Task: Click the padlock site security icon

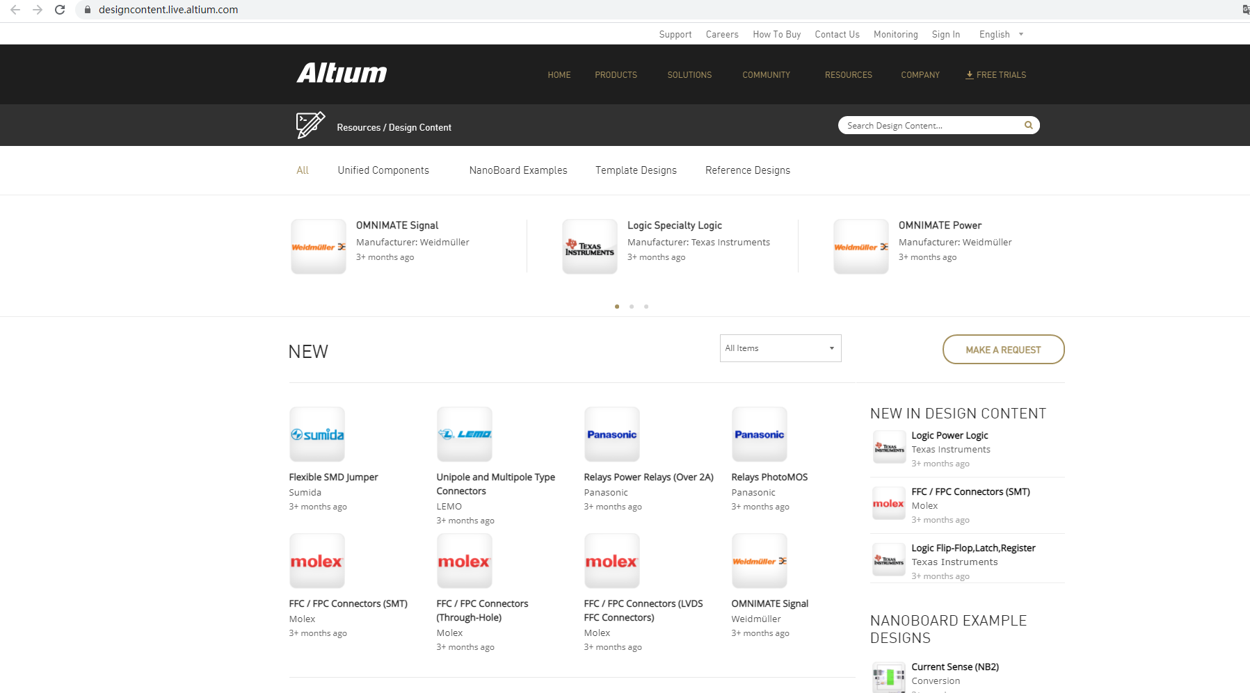Action: point(88,10)
